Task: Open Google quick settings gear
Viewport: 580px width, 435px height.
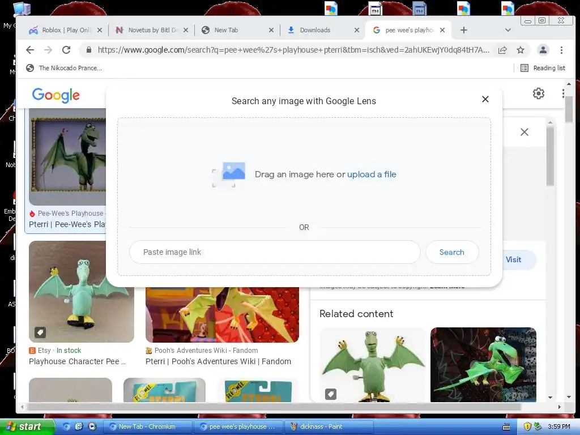Action: [x=539, y=93]
